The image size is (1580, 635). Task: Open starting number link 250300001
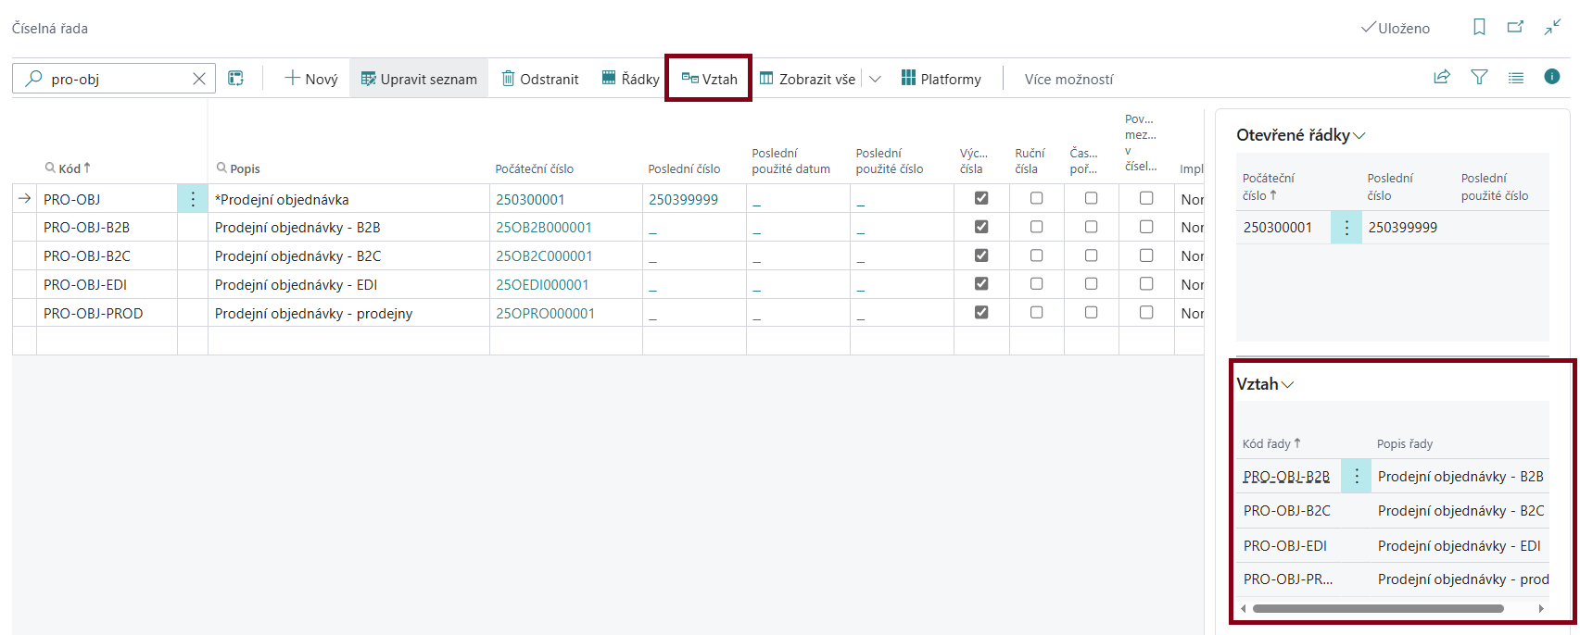click(530, 199)
